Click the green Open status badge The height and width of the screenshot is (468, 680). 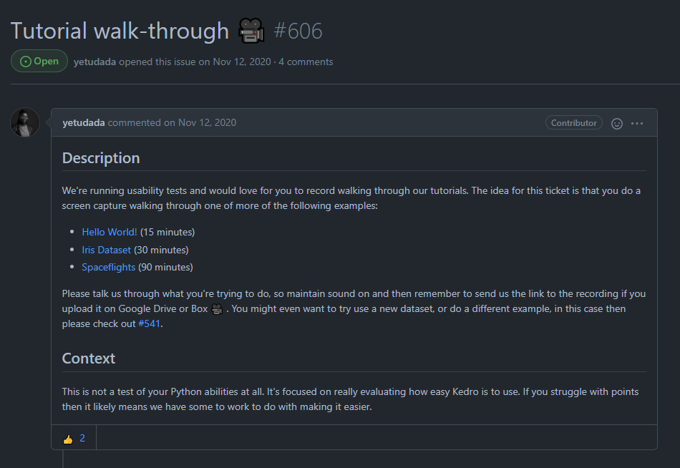point(39,62)
